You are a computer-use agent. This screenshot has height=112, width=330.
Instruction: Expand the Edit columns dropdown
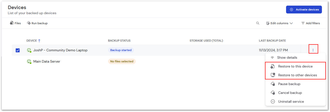[279, 23]
